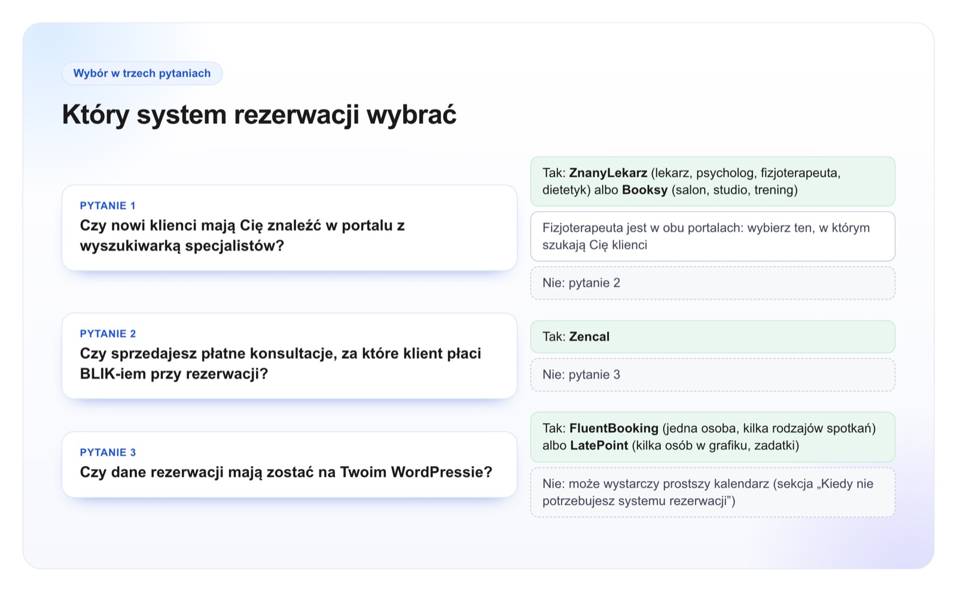Click the heading 'Który system rezerwacji wybrać'
This screenshot has width=957, height=590.
(259, 115)
